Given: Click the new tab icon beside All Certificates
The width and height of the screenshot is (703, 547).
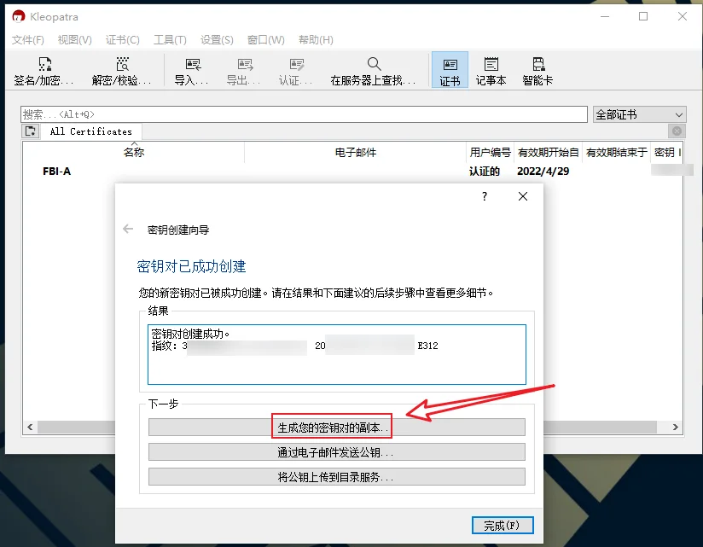Looking at the screenshot, I should [x=31, y=131].
